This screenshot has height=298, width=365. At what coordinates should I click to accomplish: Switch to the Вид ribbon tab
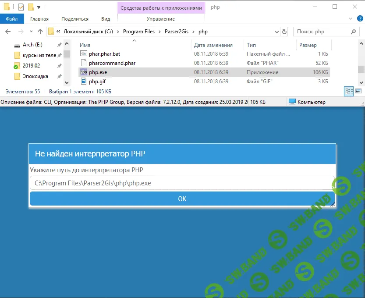(x=106, y=19)
